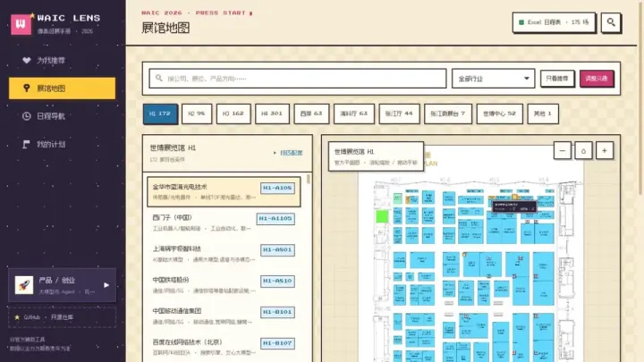Switch to the H2 95 hall tab
This screenshot has height=362, width=644.
(197, 114)
